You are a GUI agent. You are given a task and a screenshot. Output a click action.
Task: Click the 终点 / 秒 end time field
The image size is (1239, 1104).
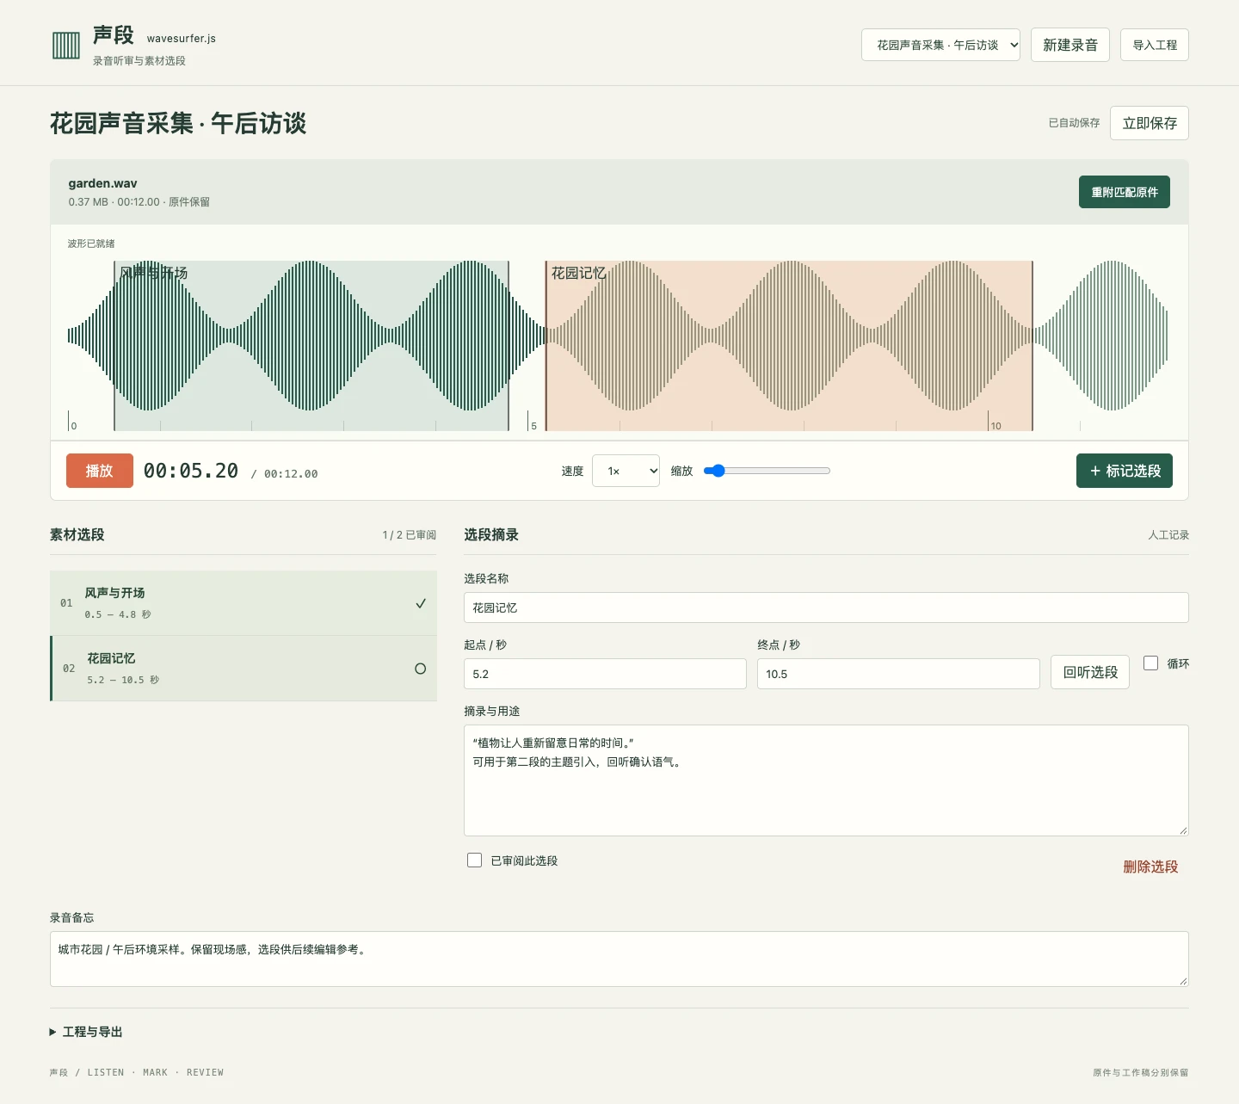tap(898, 674)
